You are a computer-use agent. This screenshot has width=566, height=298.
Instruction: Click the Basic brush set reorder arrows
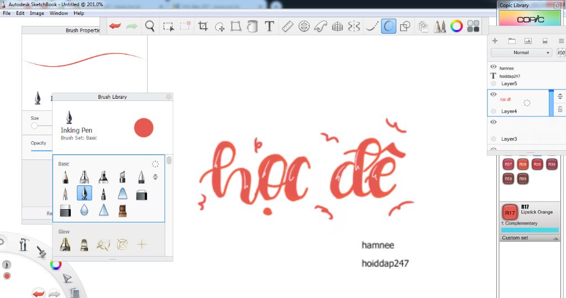point(155,177)
